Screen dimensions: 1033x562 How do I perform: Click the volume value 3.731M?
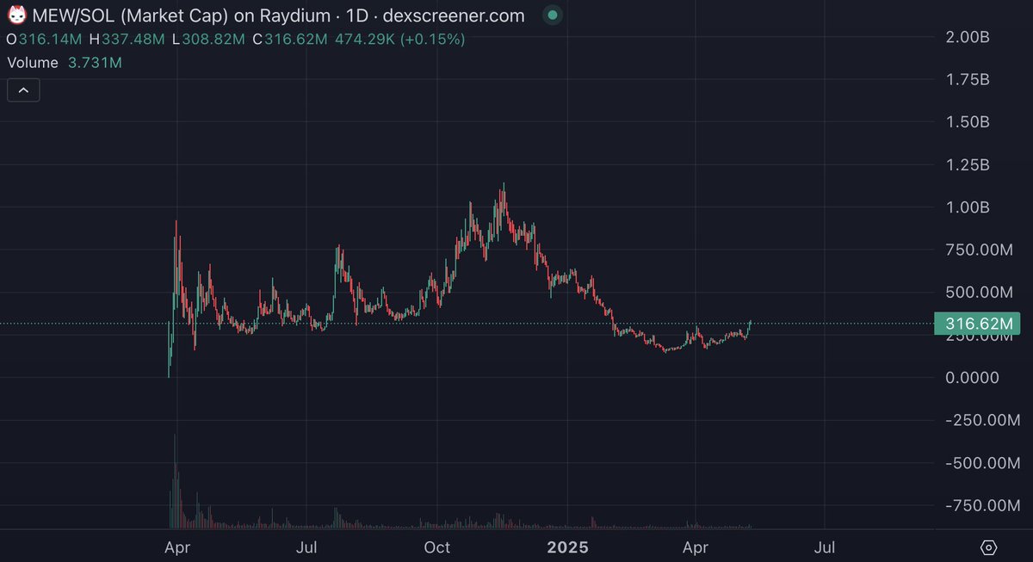tap(95, 63)
